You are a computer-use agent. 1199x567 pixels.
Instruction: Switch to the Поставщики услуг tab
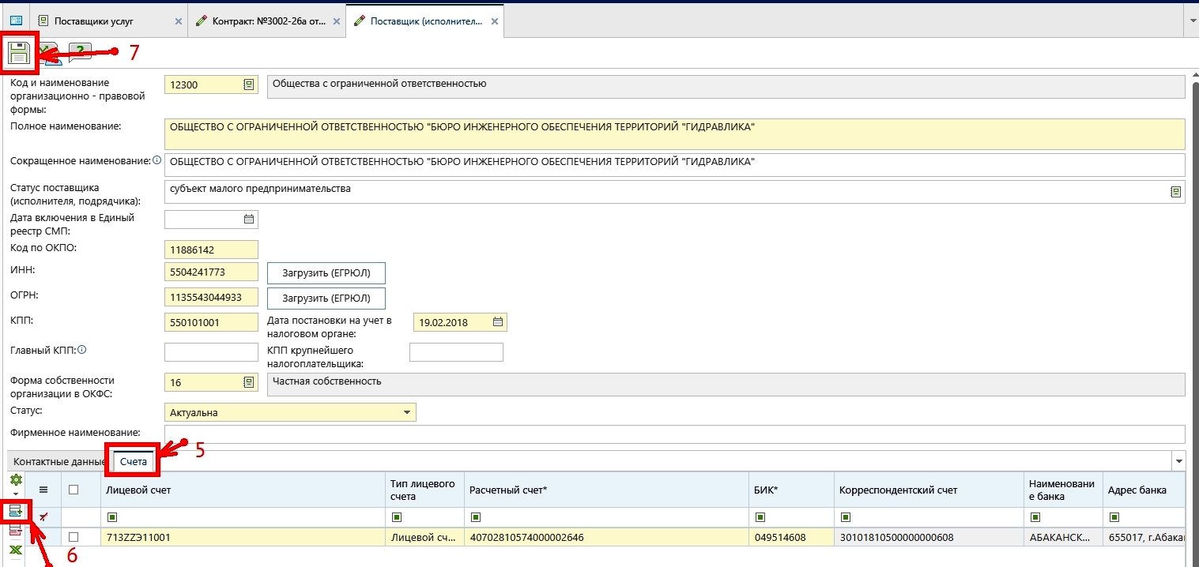coord(94,21)
